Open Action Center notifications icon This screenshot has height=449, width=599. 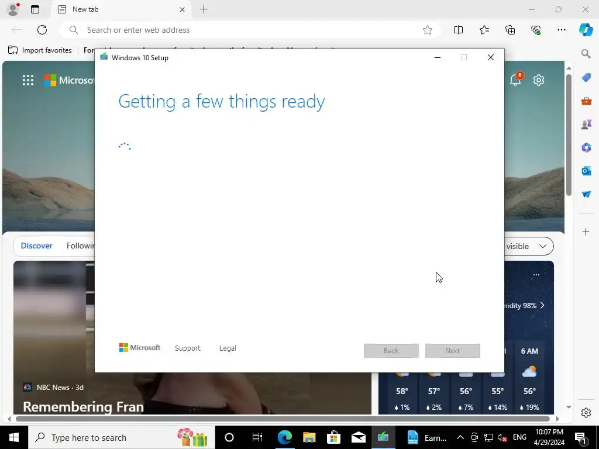pyautogui.click(x=581, y=437)
